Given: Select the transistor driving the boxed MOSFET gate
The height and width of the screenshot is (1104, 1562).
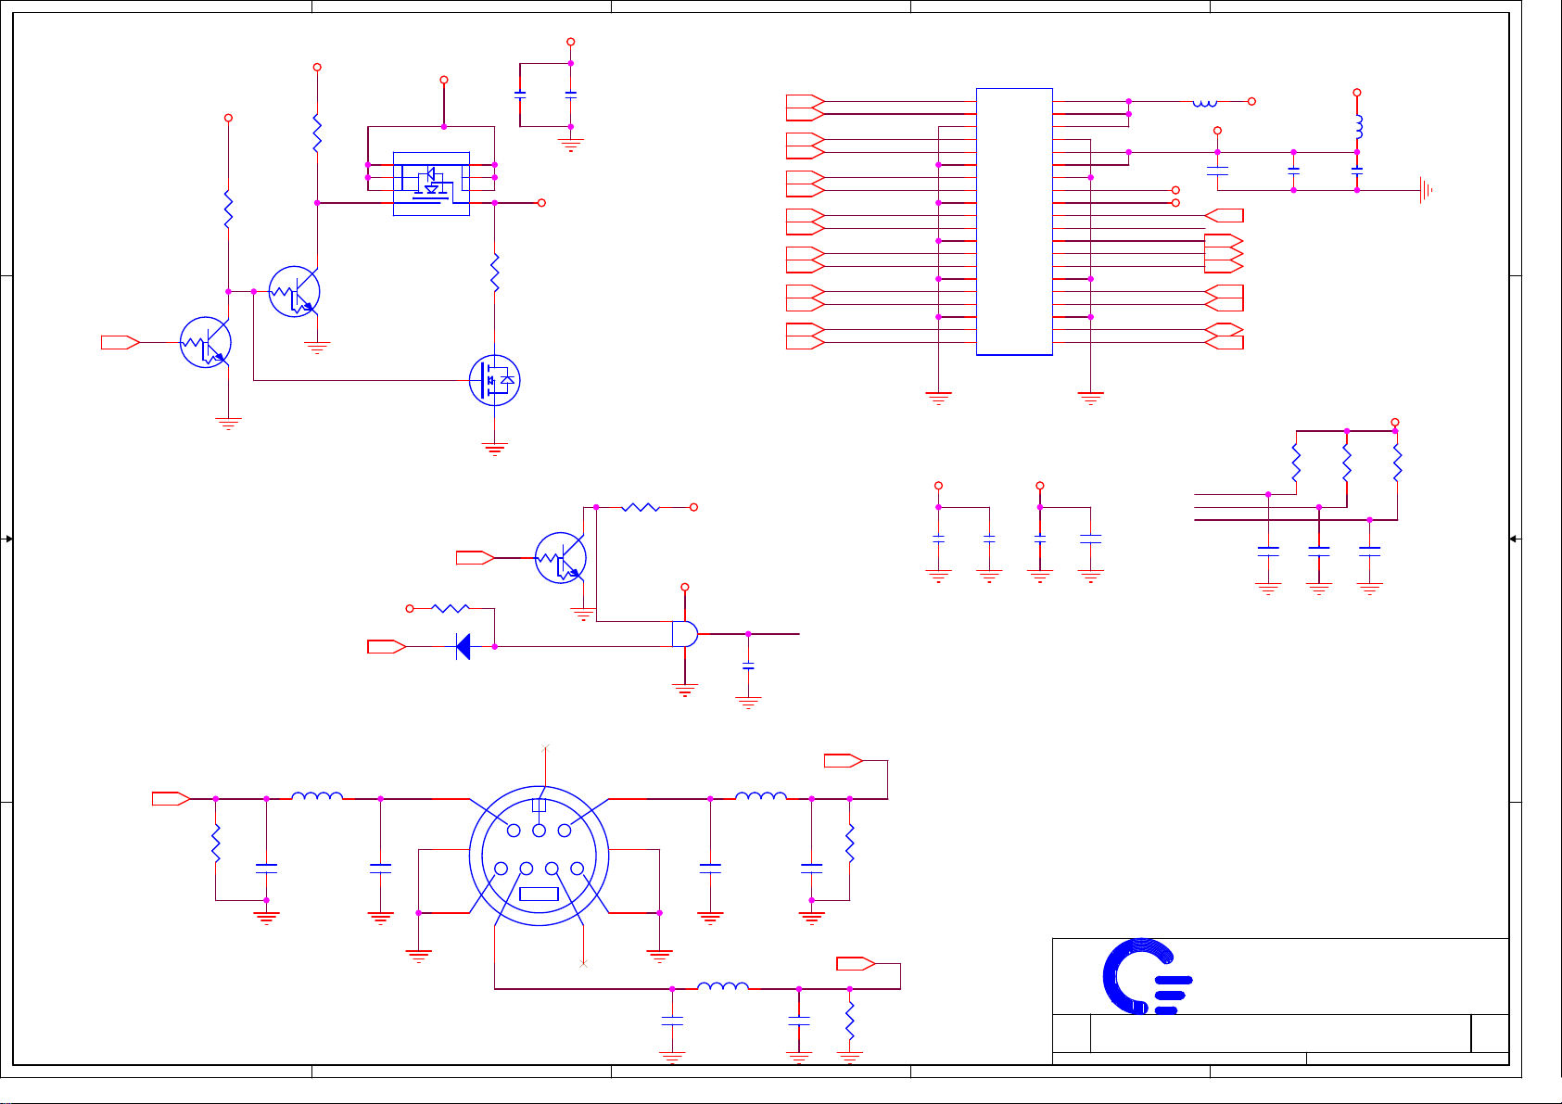Looking at the screenshot, I should pos(294,291).
